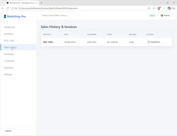Image resolution: width=177 pixels, height=136 pixels.
Task: Click the total Rs 1200.00 cell
Action: 112,42
